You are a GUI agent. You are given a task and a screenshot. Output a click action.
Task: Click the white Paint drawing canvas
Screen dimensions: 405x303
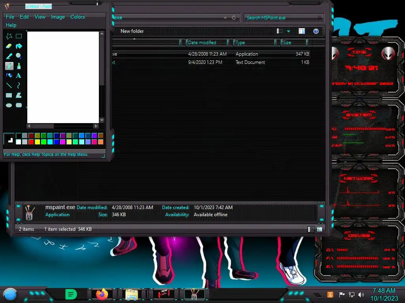click(x=63, y=77)
